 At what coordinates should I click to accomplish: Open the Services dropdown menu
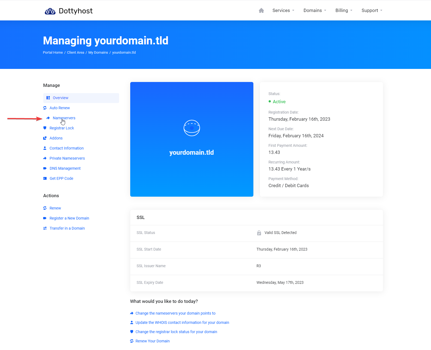click(x=283, y=10)
